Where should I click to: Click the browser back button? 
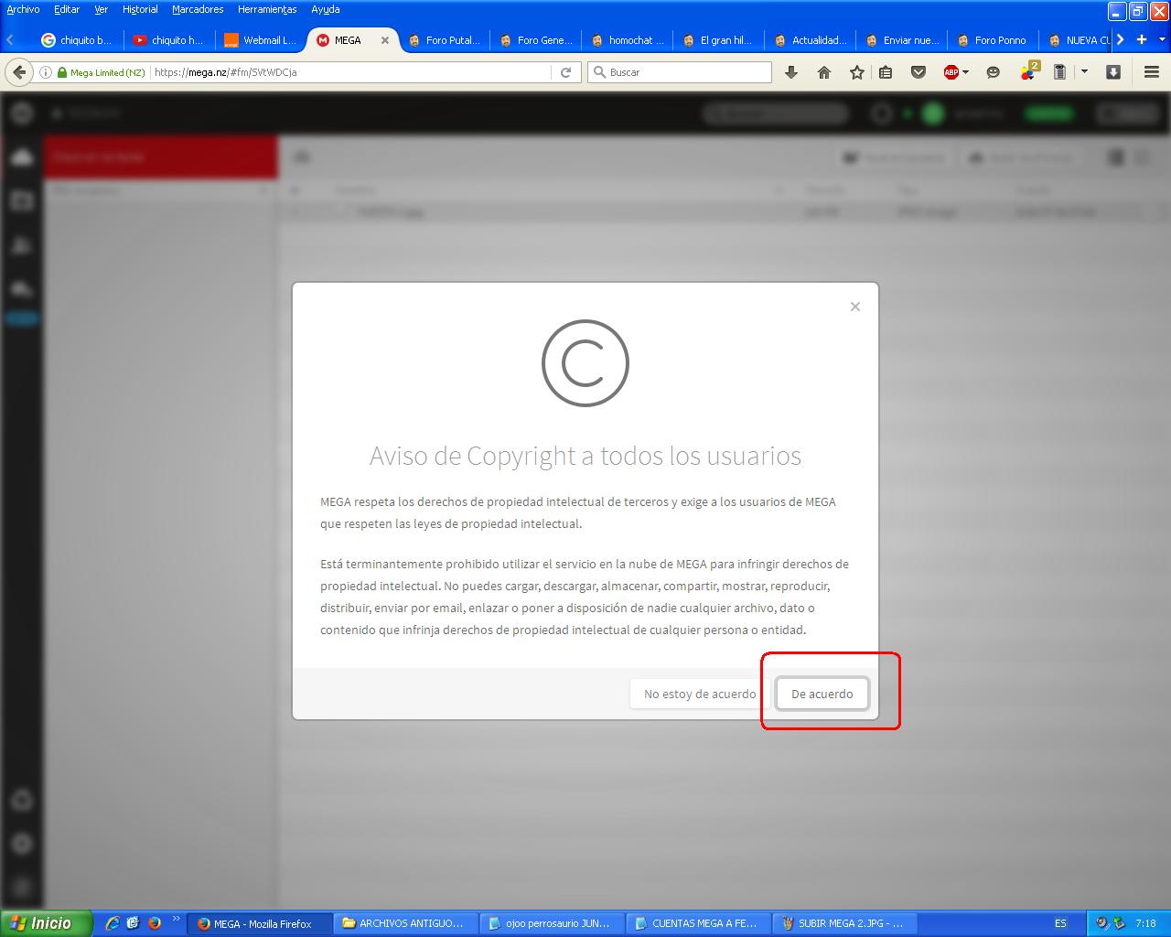(19, 72)
